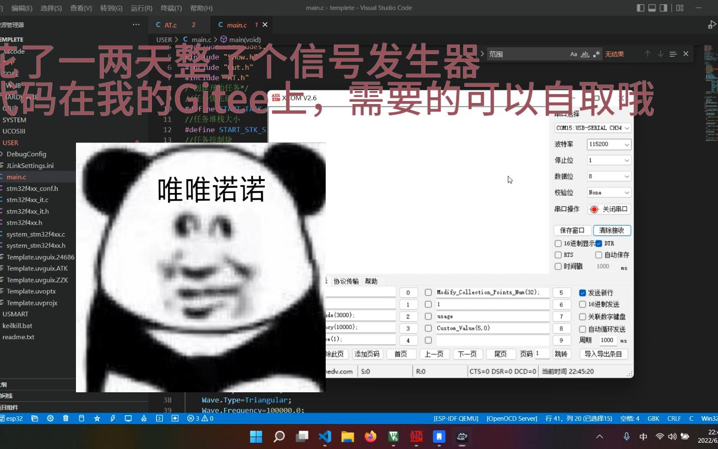Click 保存窗口 button
718x449 pixels.
[572, 230]
